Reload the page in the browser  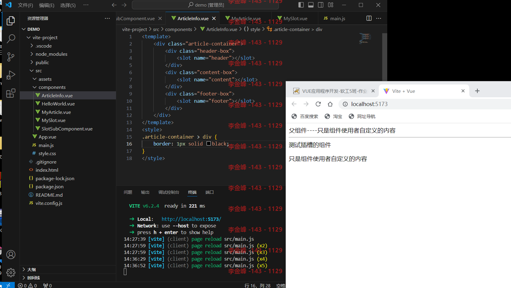pos(318,104)
